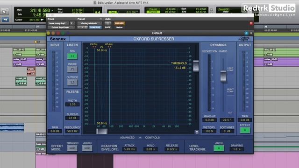Image resolution: width=299 pixels, height=168 pixels.
Task: Click the Pre-roll button in transport
Action: (153, 9)
